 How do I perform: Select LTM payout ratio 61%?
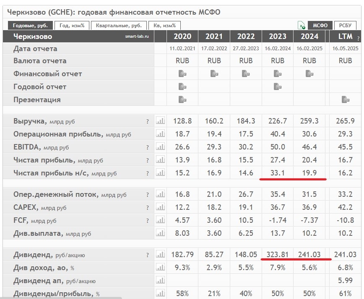point(346,294)
